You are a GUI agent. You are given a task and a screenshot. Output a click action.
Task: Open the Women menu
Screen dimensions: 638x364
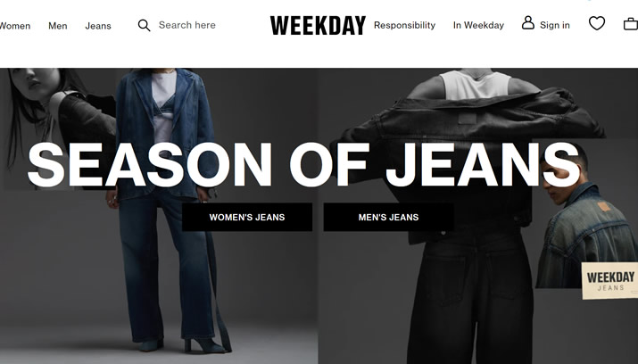click(15, 26)
